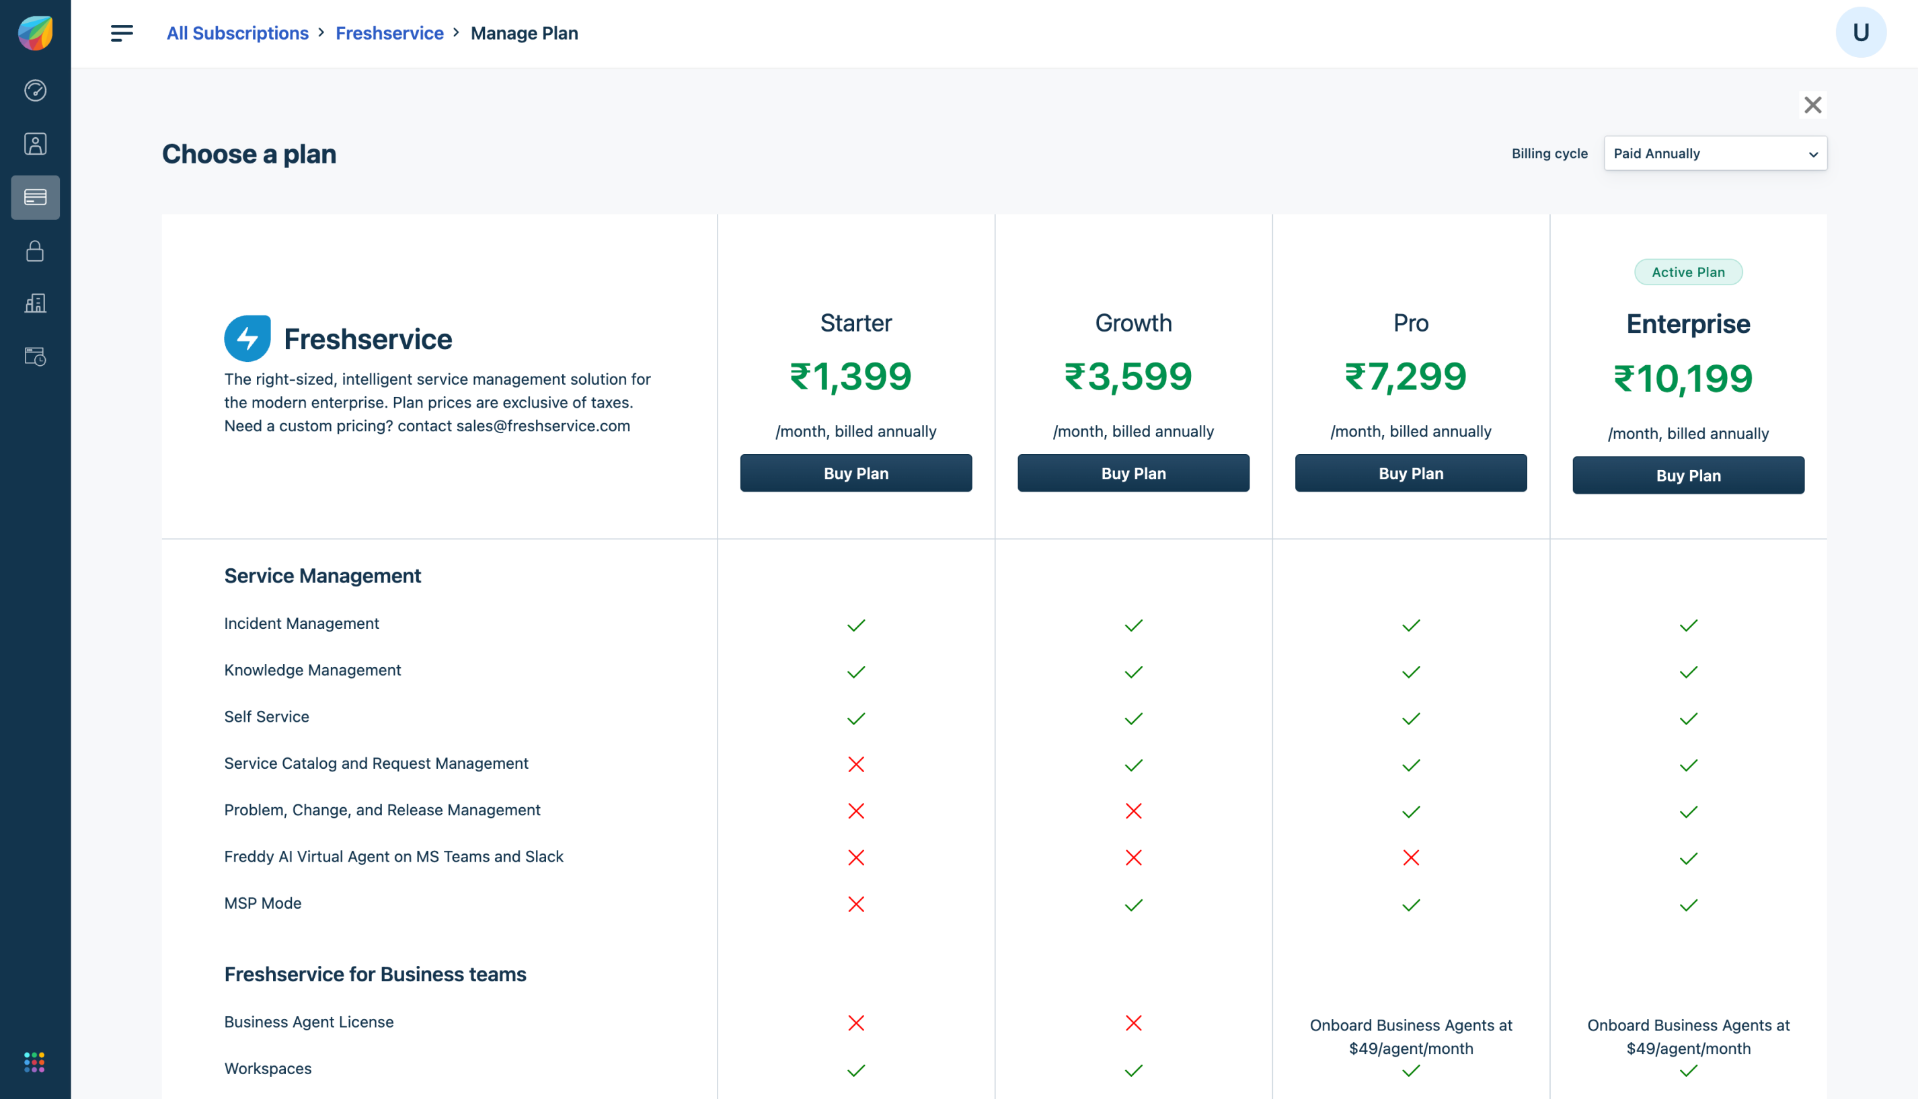Screen dimensions: 1918x1099
Task: Navigate to Freshservice breadcrumb link
Action: [x=389, y=33]
